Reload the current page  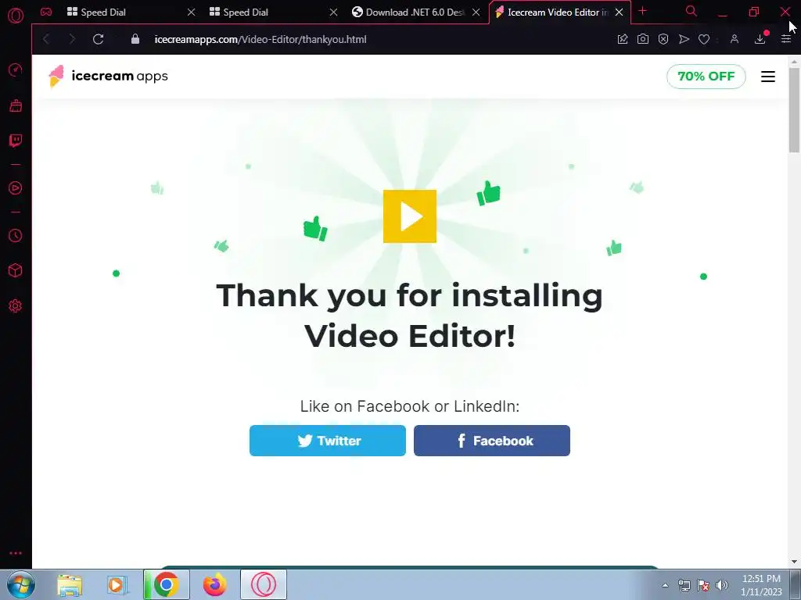coord(98,39)
